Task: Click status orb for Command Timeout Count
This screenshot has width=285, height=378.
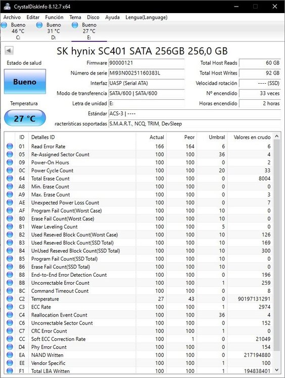Action: [x=10, y=291]
